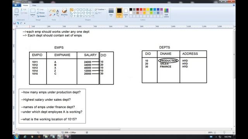Select the Rounded rectangular callout shape
This screenshot has height=139, width=248.
[x=84, y=16]
